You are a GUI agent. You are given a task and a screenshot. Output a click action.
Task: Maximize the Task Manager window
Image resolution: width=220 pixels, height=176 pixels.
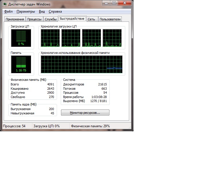point(114,3)
